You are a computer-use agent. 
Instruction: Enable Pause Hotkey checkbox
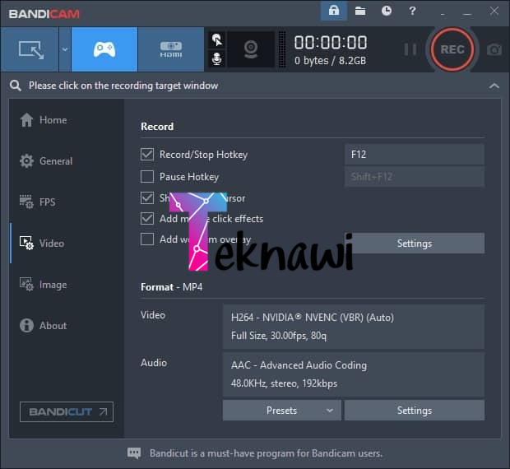click(147, 177)
